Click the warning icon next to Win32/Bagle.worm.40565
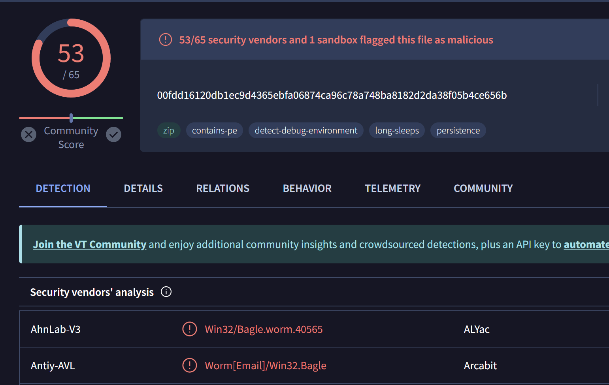Image resolution: width=609 pixels, height=385 pixels. tap(190, 329)
